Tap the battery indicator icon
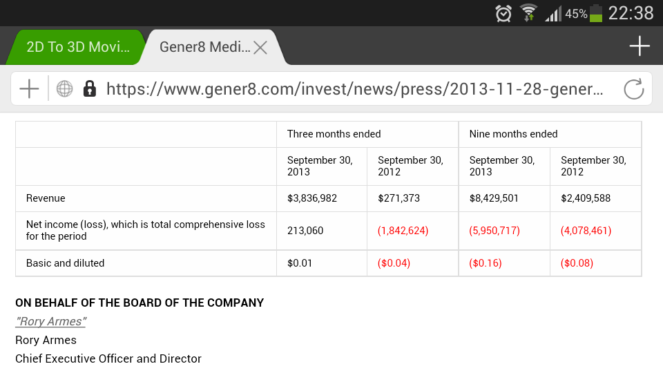The width and height of the screenshot is (663, 373). [595, 13]
